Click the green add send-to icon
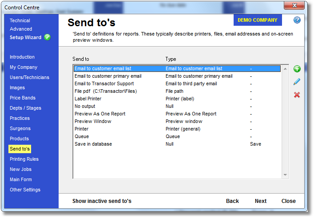The width and height of the screenshot is (314, 218). coord(297,69)
